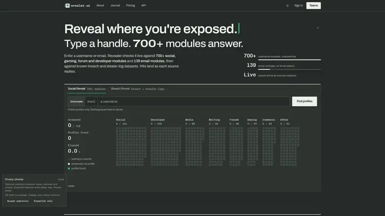Click the green 'profile found' legend square
The image size is (385, 216).
(69, 168)
